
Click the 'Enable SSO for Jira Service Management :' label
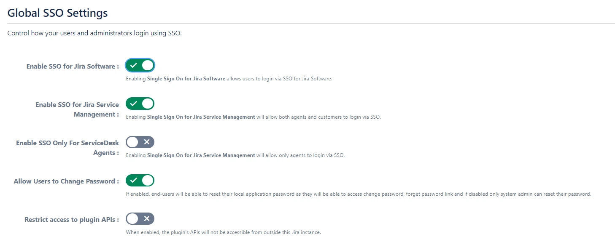tap(77, 109)
